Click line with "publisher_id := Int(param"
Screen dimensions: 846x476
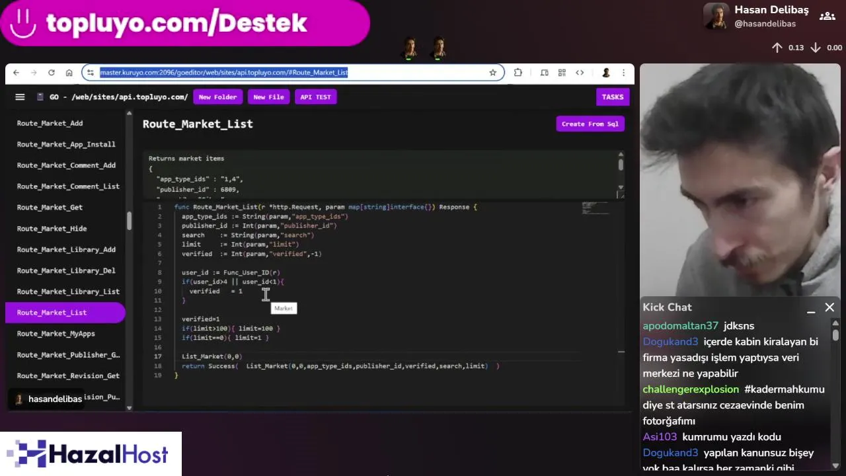point(259,225)
